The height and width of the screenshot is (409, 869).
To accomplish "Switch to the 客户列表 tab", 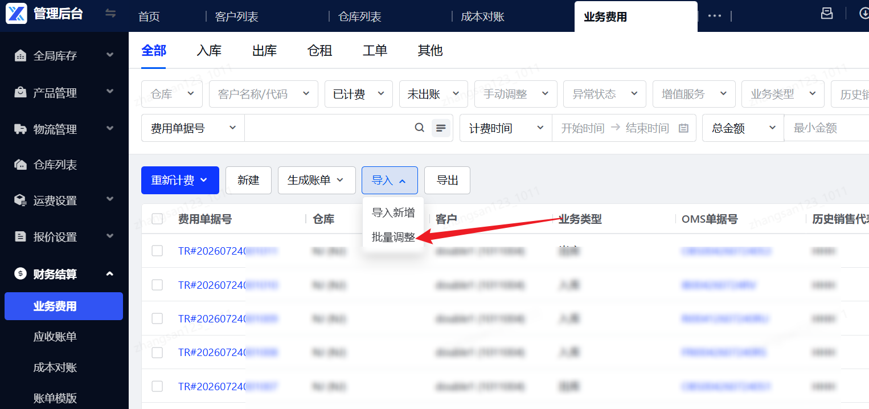I will click(x=237, y=17).
